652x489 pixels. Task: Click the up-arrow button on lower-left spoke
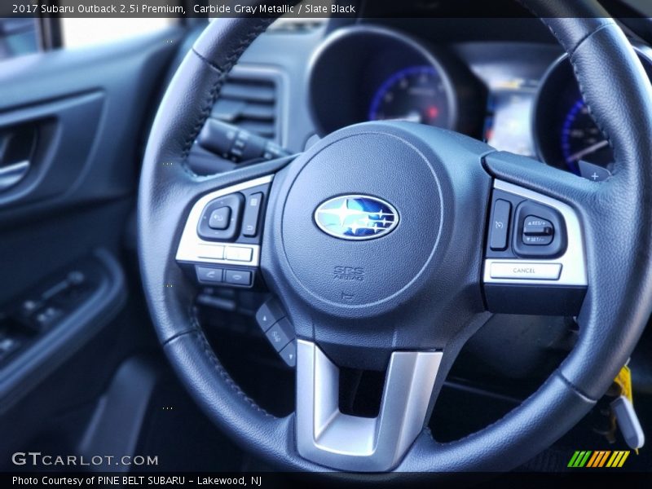pyautogui.click(x=267, y=318)
